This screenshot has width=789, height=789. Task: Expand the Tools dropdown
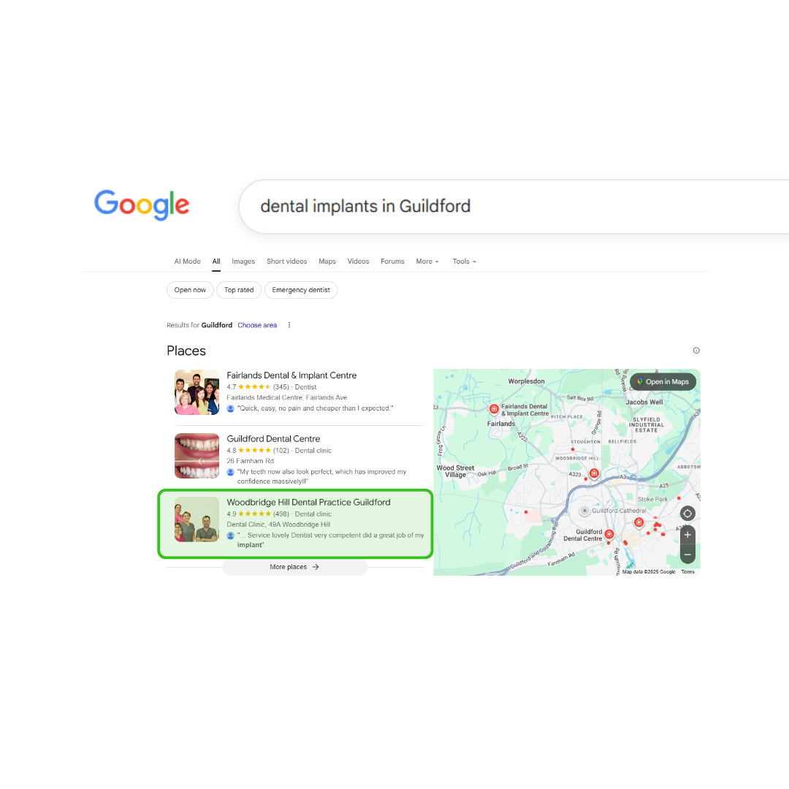tap(464, 261)
